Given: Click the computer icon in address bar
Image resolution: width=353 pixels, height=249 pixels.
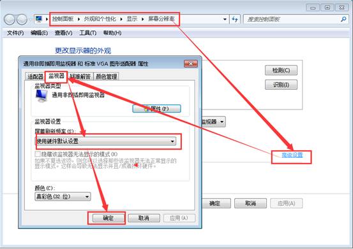Looking at the screenshot, I should pyautogui.click(x=39, y=19).
